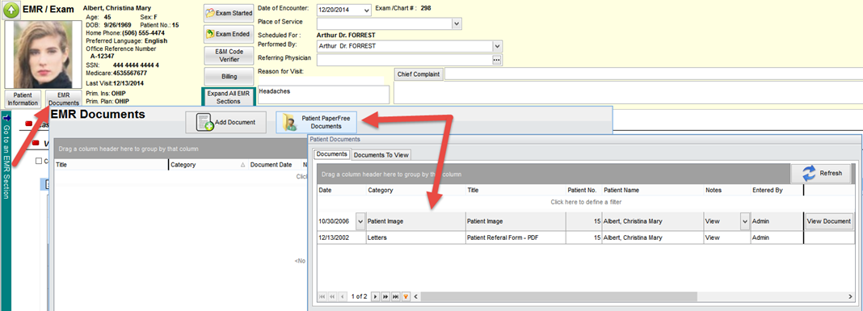Open Billing
The width and height of the screenshot is (863, 311).
(x=229, y=77)
